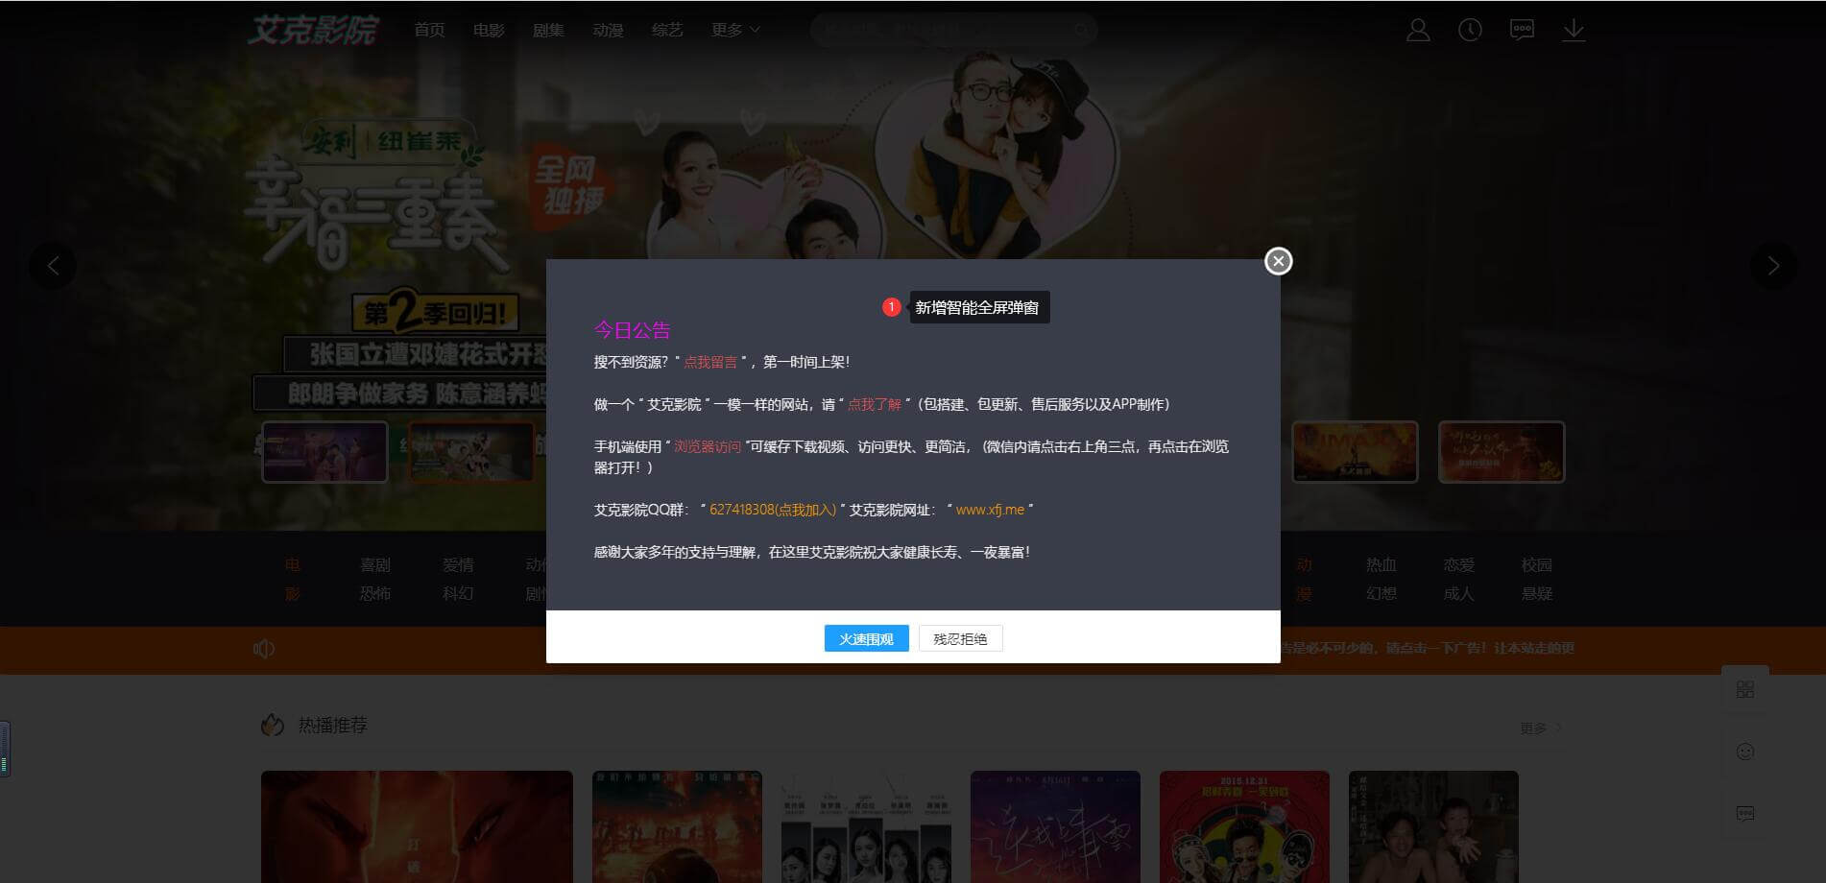Viewport: 1826px width, 883px height.
Task: Open the 2015.12.31 comedy poster
Action: (1244, 826)
